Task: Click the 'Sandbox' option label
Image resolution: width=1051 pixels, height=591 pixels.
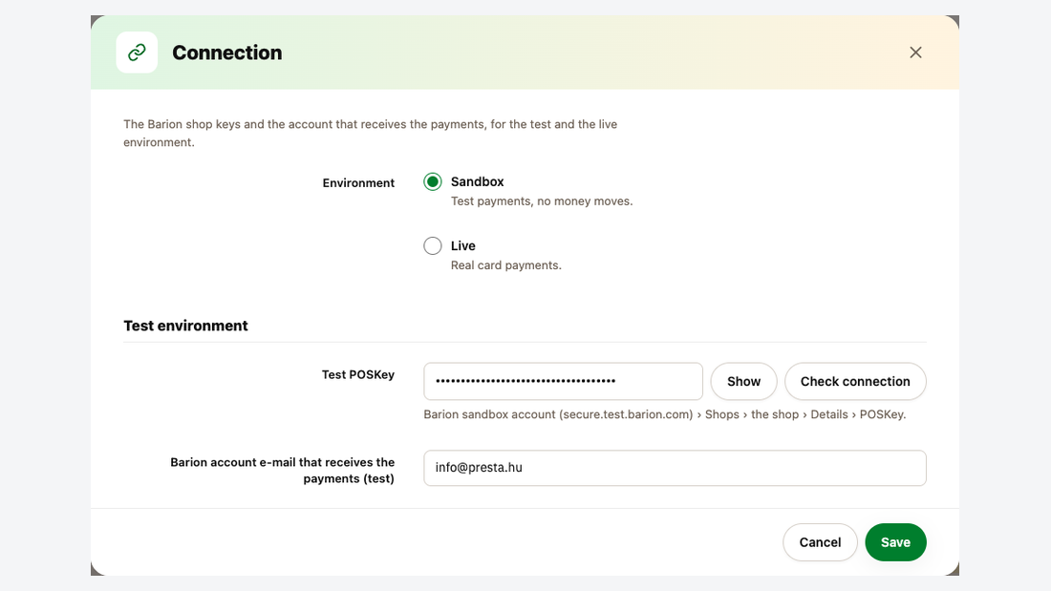Action: click(x=477, y=181)
